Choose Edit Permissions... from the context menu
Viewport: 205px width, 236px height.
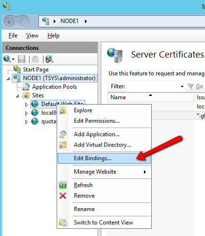(x=104, y=121)
